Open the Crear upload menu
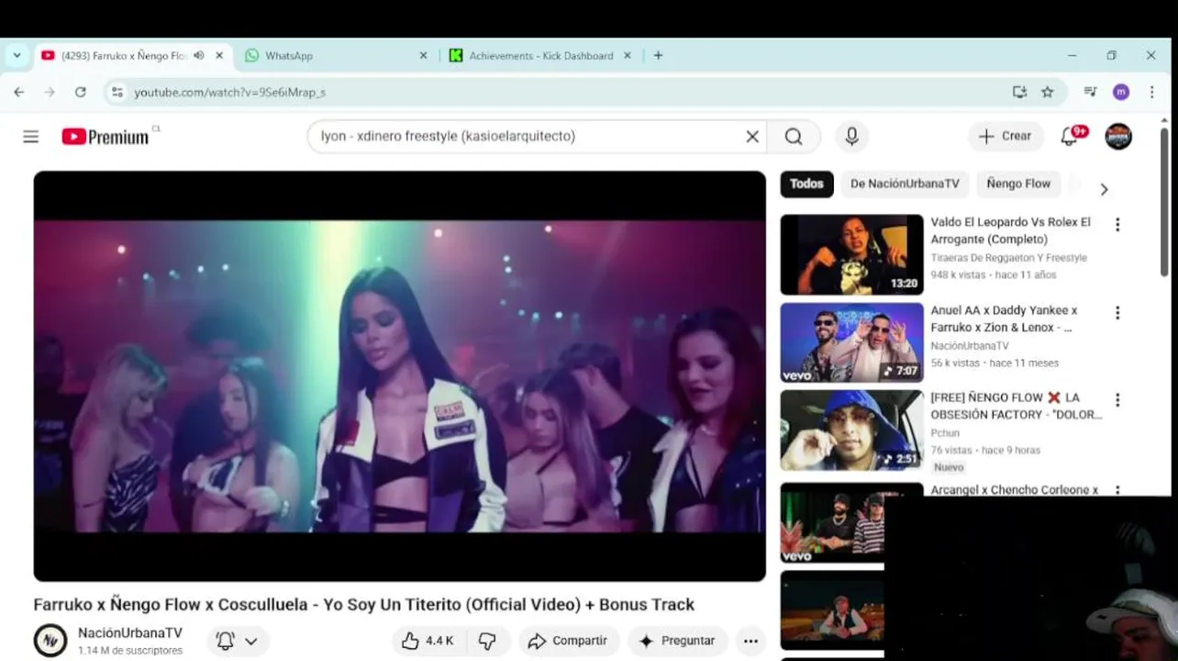Viewport: 1178px width, 661px height. click(1006, 136)
